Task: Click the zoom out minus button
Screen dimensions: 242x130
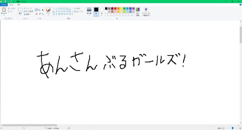Action: click(223, 128)
